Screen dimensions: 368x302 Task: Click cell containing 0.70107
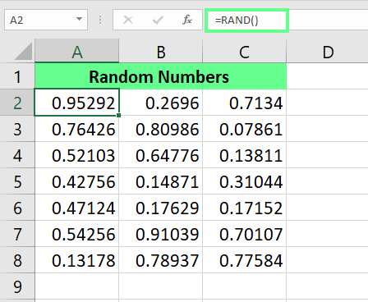244,234
